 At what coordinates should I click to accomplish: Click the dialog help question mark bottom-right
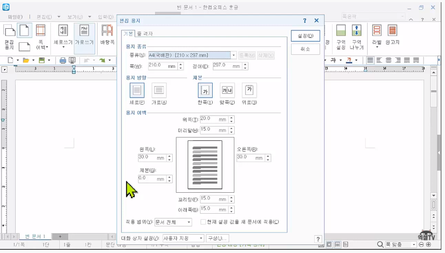point(318,239)
